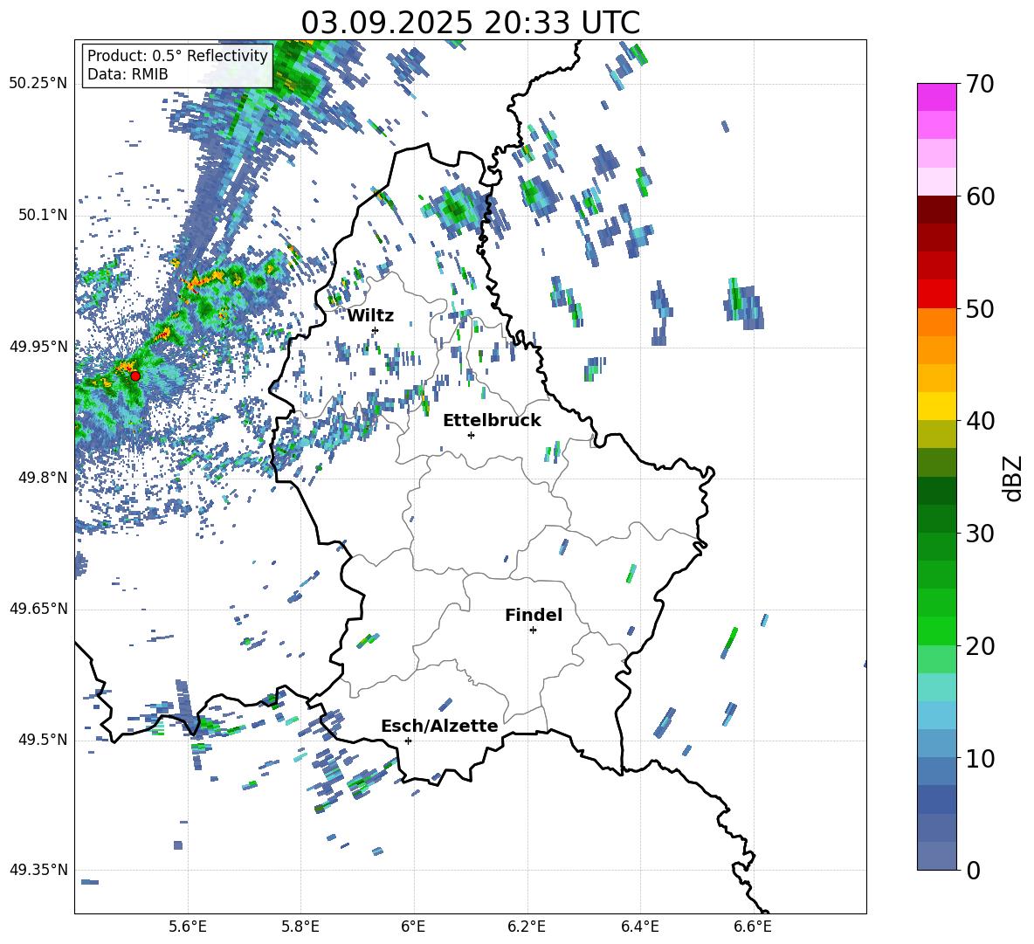Click the title "03.09.2025 20:33 UTC"

pos(470,23)
